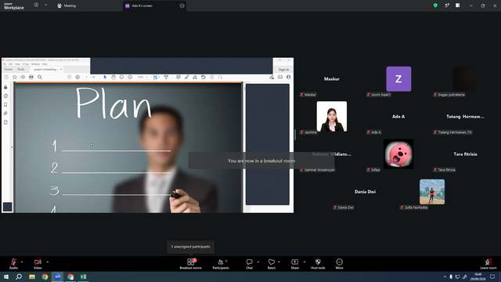The height and width of the screenshot is (282, 501).
Task: Open the React emoji button
Action: tap(272, 264)
